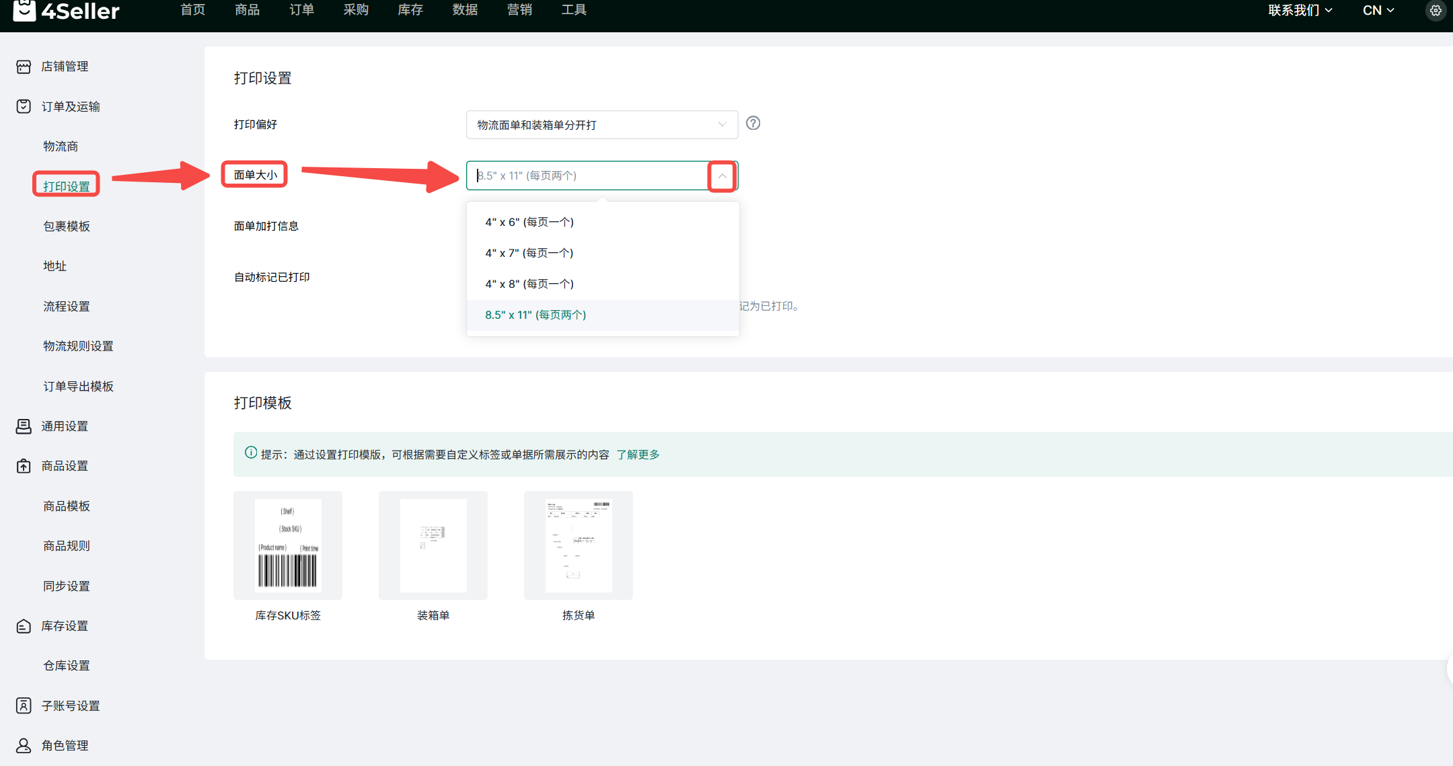Open the 库存SKU标签 template thumbnail
Screen dimensions: 1453x766
[x=288, y=545]
